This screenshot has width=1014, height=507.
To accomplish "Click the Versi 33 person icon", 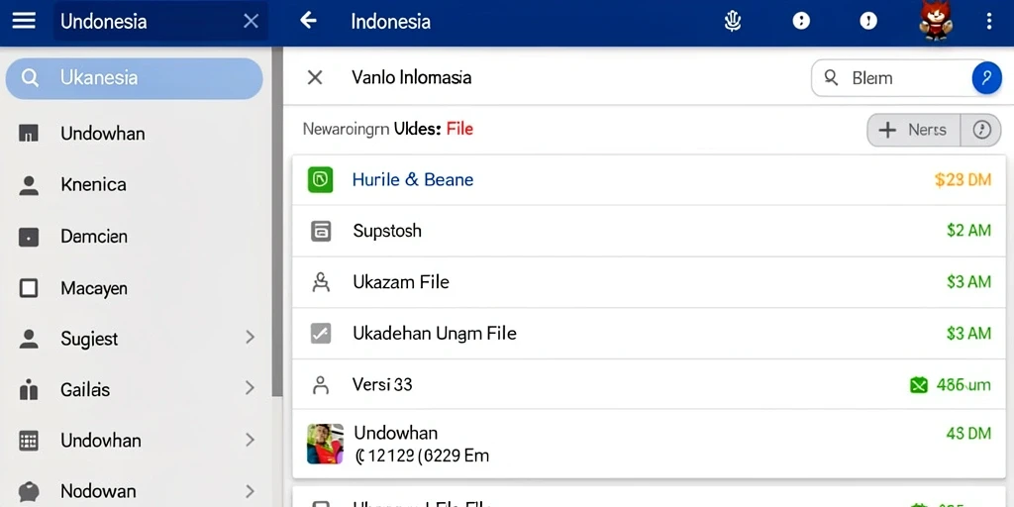I will (x=321, y=385).
